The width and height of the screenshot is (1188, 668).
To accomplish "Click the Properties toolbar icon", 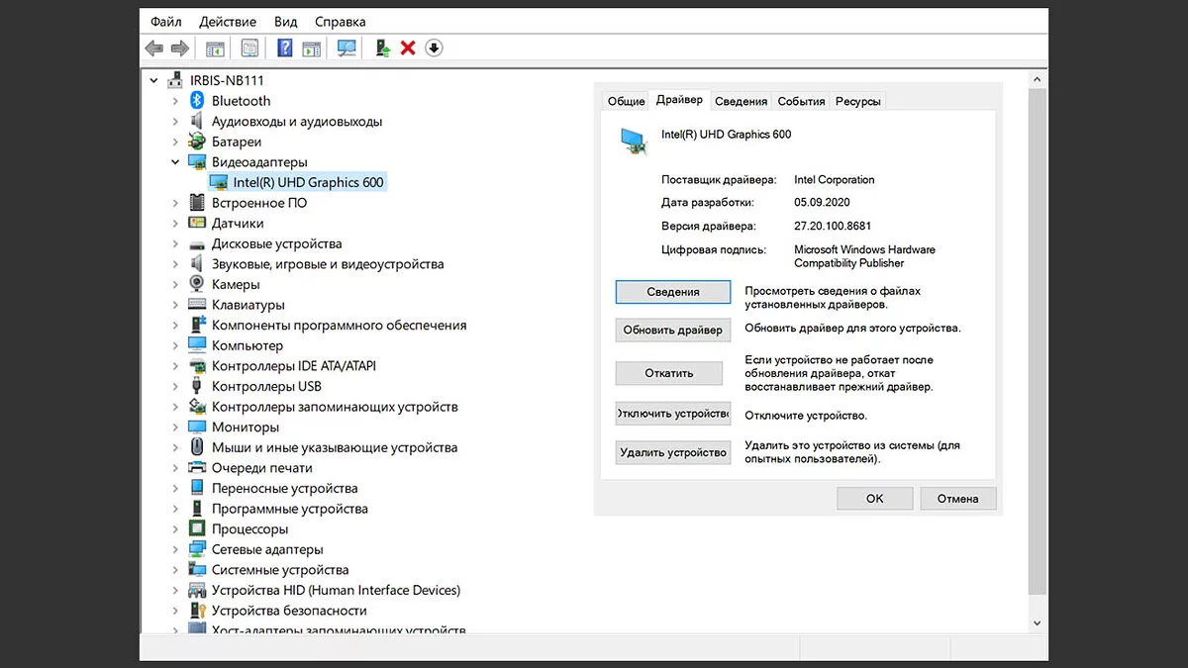I will (249, 48).
